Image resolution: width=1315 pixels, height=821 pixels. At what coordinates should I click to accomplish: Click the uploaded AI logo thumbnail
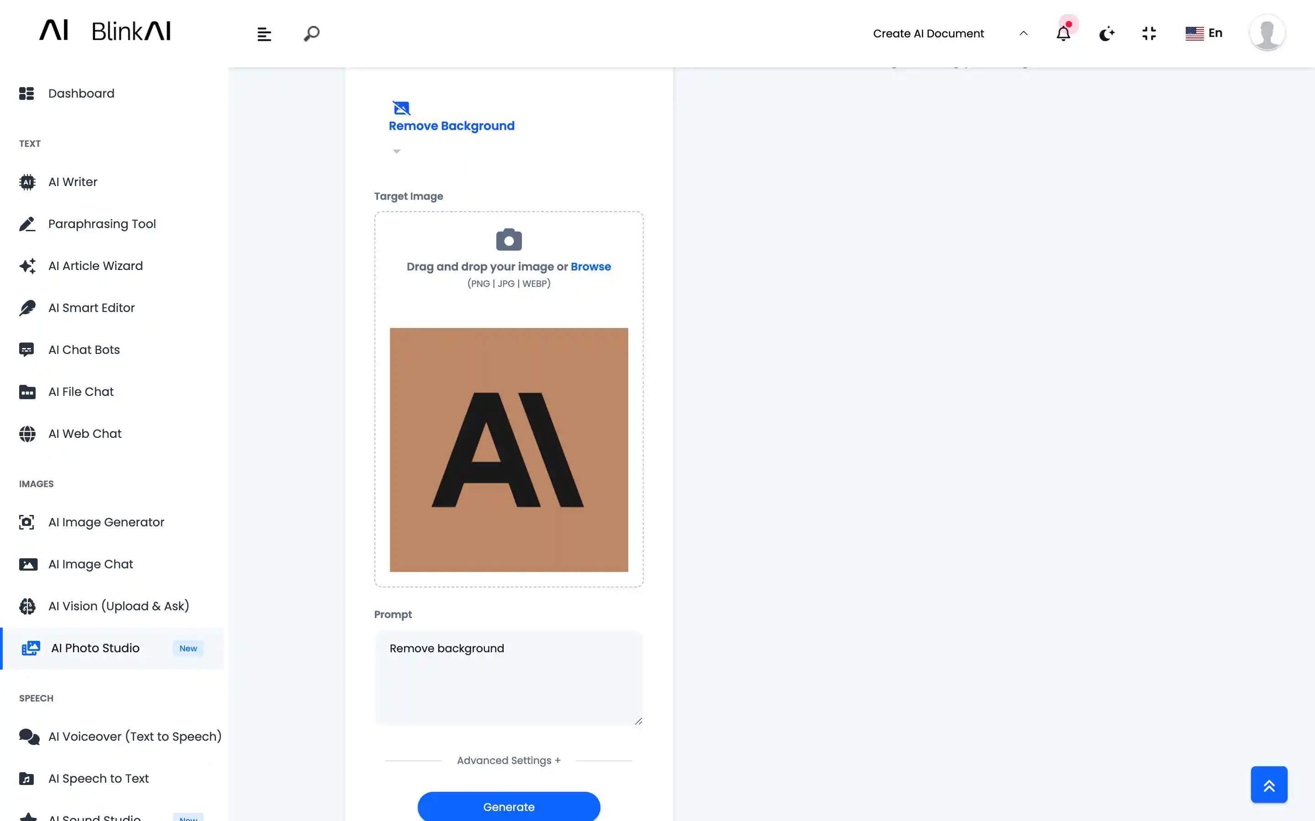click(509, 450)
